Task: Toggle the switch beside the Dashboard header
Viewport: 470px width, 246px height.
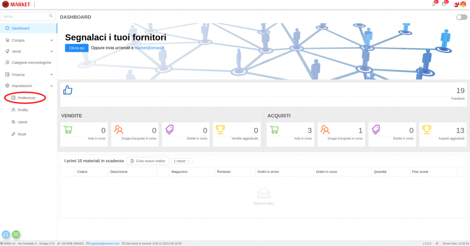Action: click(x=461, y=17)
